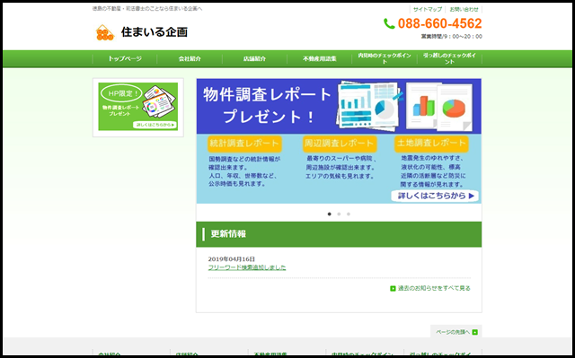Click the 土地調査レポート orange label

(x=431, y=144)
